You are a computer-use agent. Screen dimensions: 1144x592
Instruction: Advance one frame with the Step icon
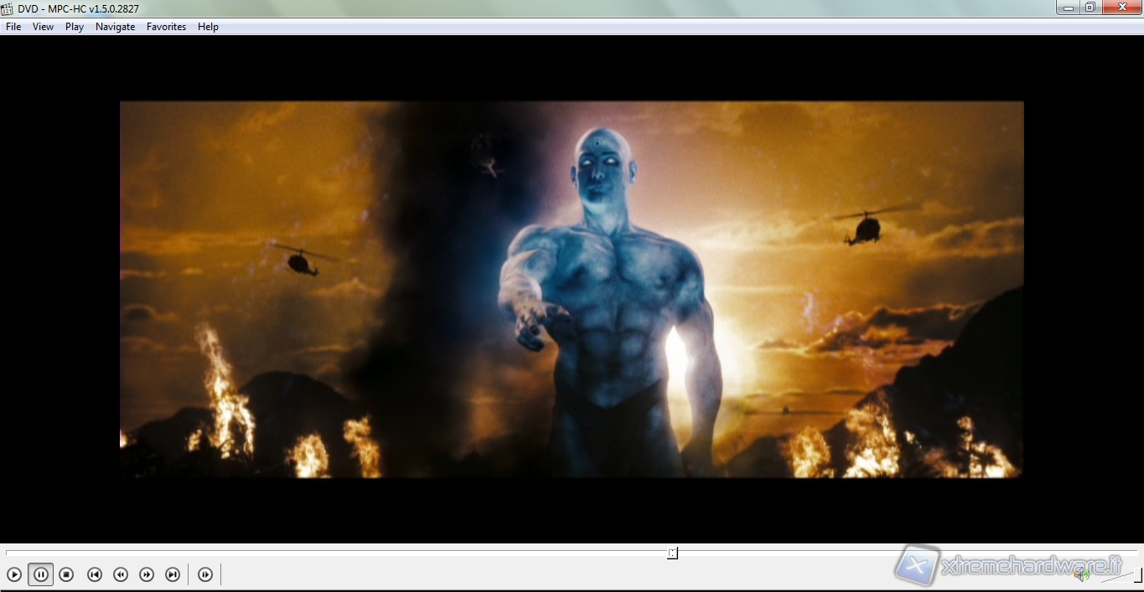tap(205, 574)
